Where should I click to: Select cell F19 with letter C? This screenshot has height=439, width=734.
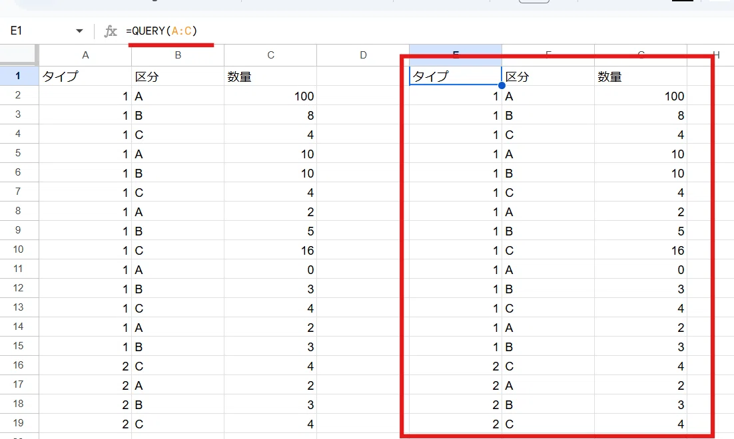pyautogui.click(x=548, y=424)
